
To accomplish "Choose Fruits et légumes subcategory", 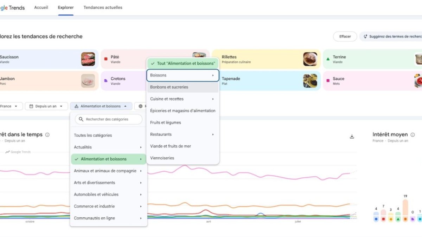I will (x=183, y=123).
